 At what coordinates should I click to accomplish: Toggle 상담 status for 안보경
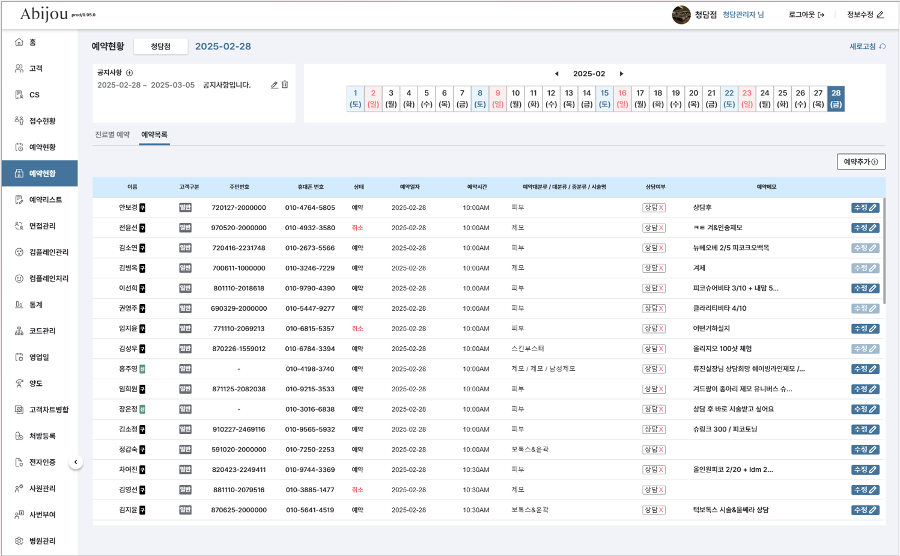[x=654, y=208]
